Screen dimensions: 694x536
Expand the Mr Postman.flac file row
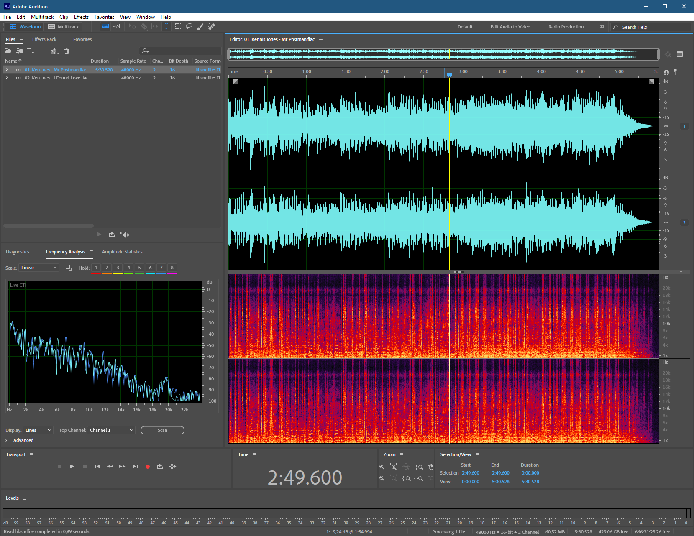point(7,69)
